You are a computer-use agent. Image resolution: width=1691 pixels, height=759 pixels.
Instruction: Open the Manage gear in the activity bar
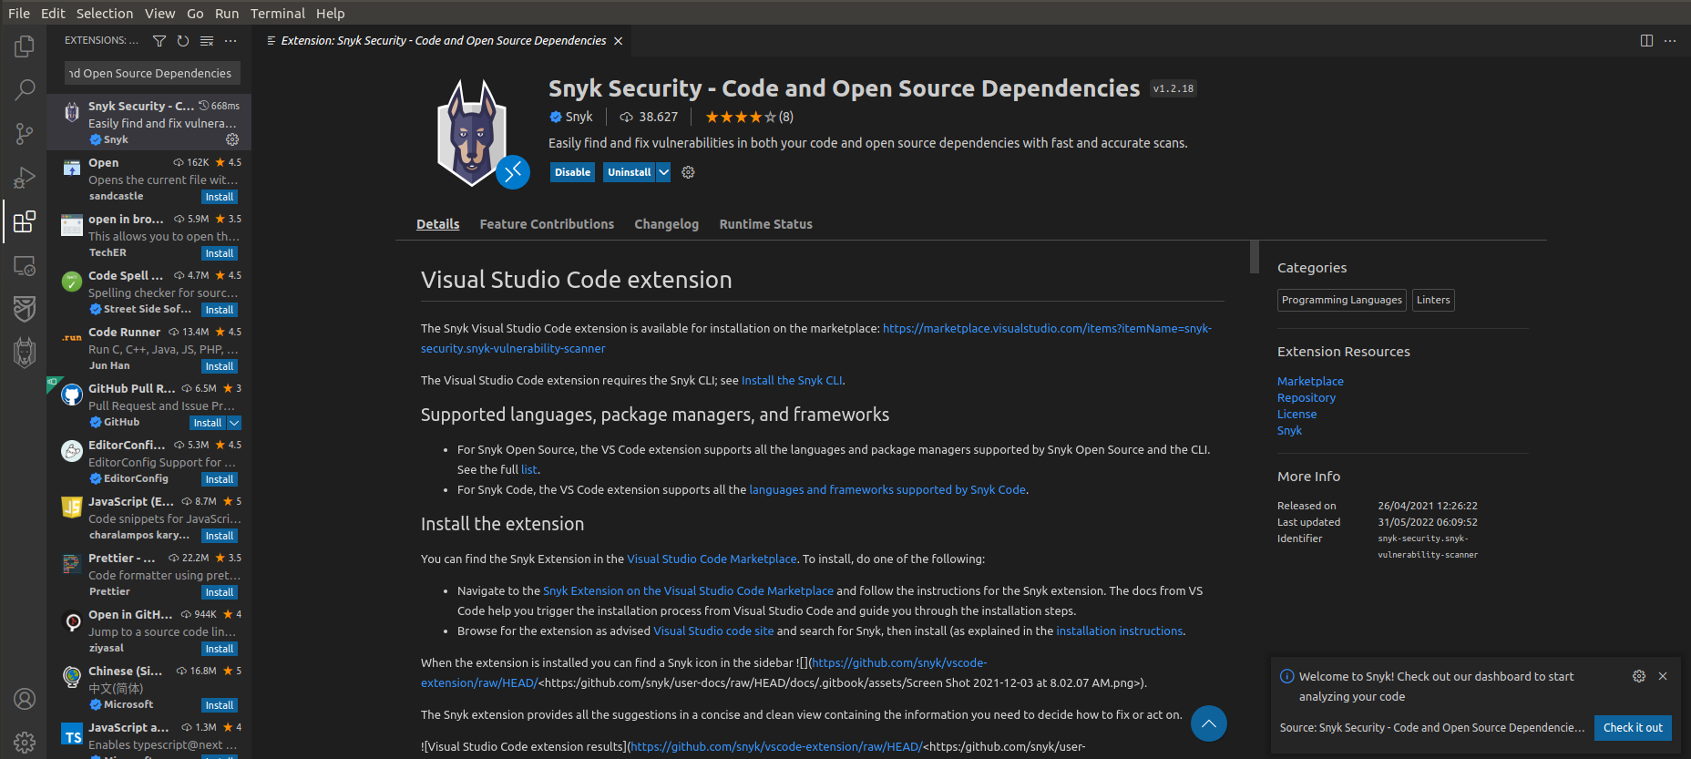coord(25,742)
